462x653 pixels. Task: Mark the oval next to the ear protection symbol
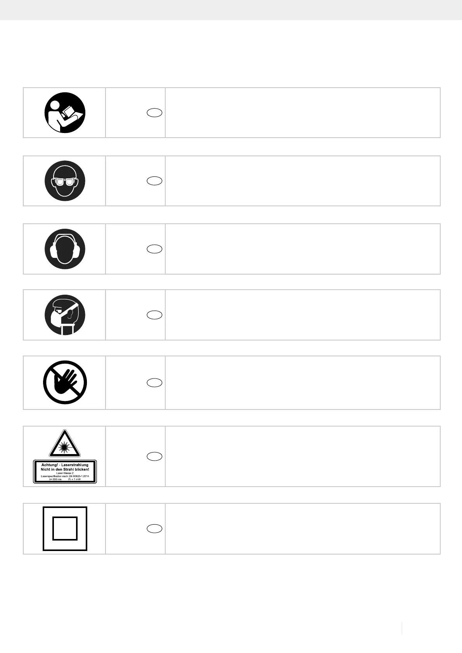(x=154, y=249)
